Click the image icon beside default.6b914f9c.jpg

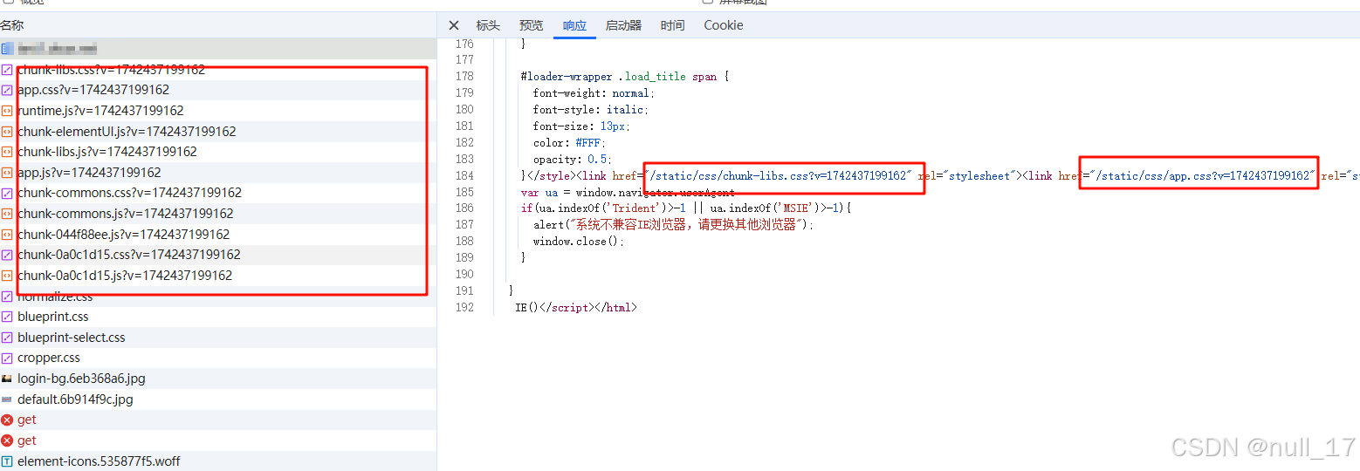[x=7, y=399]
